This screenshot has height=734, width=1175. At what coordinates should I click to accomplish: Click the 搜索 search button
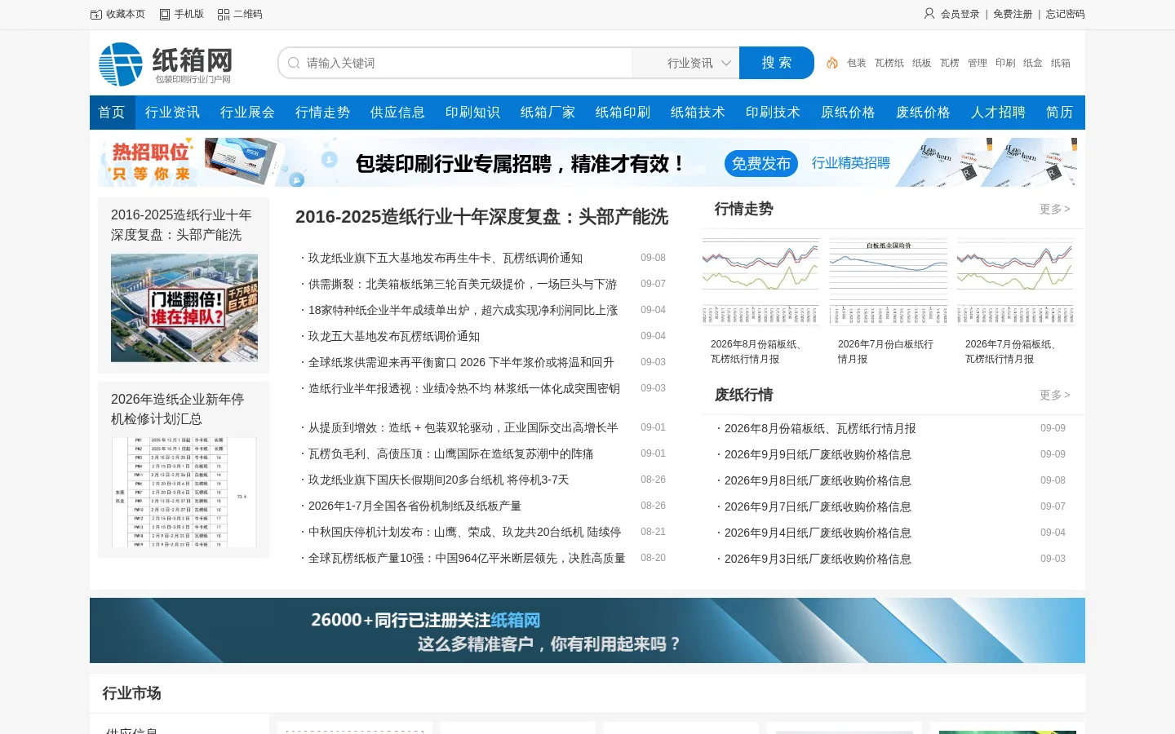777,63
